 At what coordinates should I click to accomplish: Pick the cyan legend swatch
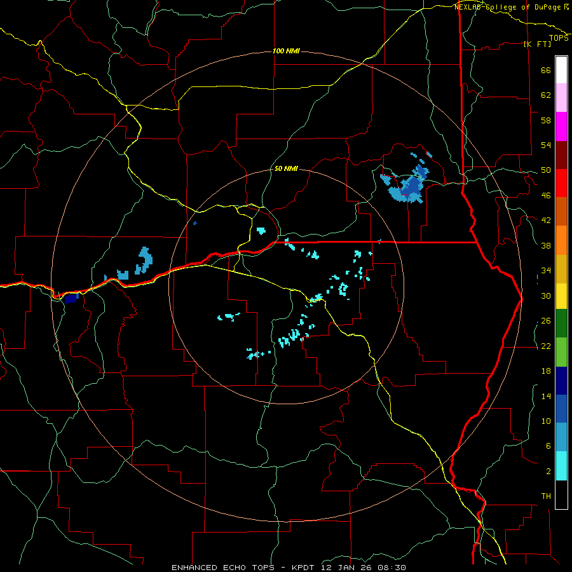[x=561, y=466]
